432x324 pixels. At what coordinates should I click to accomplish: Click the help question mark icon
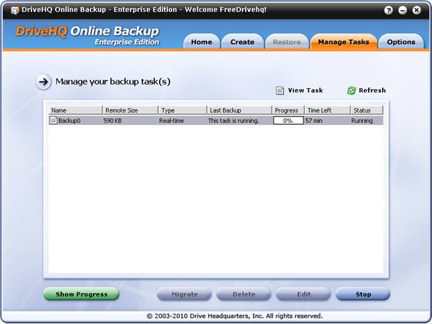point(388,10)
